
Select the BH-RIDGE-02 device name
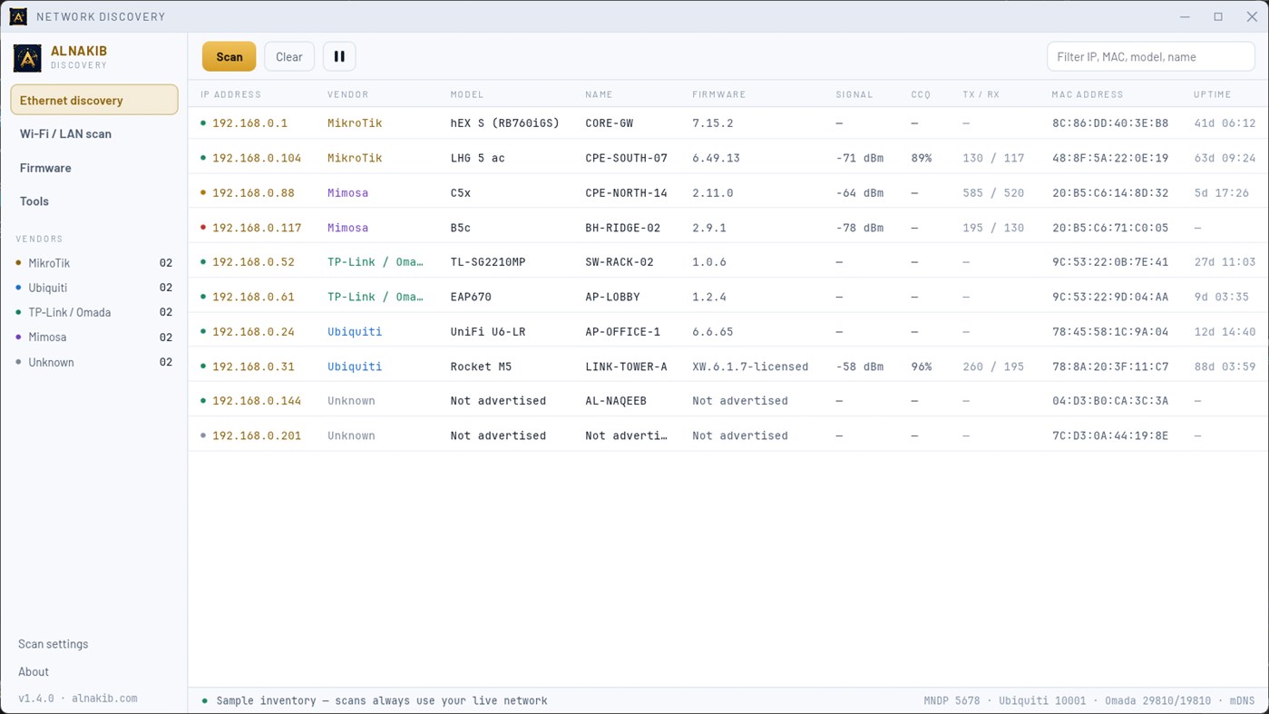tap(622, 228)
